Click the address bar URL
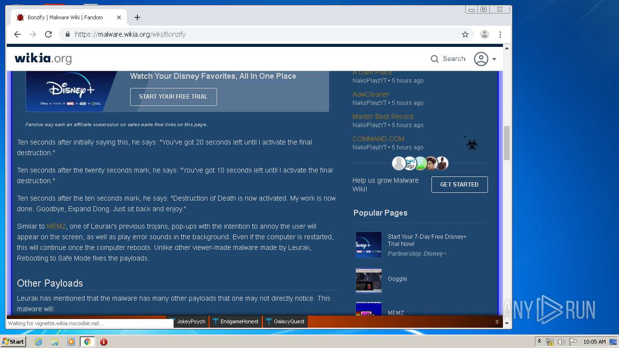The image size is (619, 348). [130, 34]
